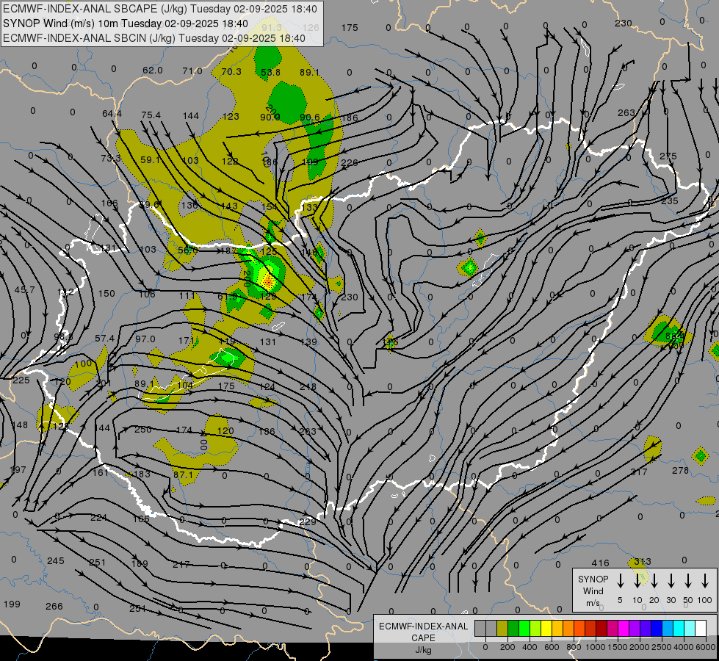
Task: Click the map value 235
Action: coord(670,201)
